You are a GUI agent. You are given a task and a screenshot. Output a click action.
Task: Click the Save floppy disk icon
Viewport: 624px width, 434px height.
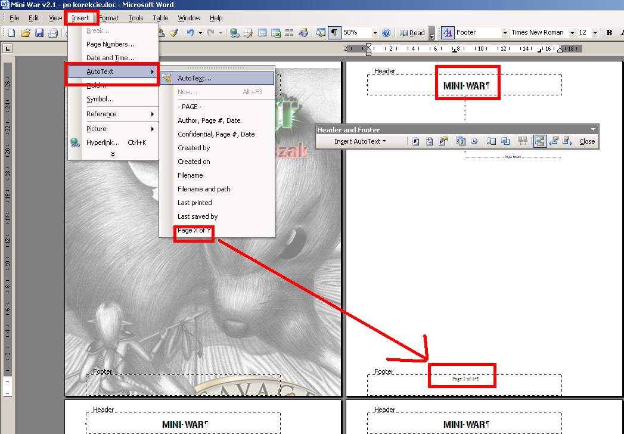tap(39, 33)
